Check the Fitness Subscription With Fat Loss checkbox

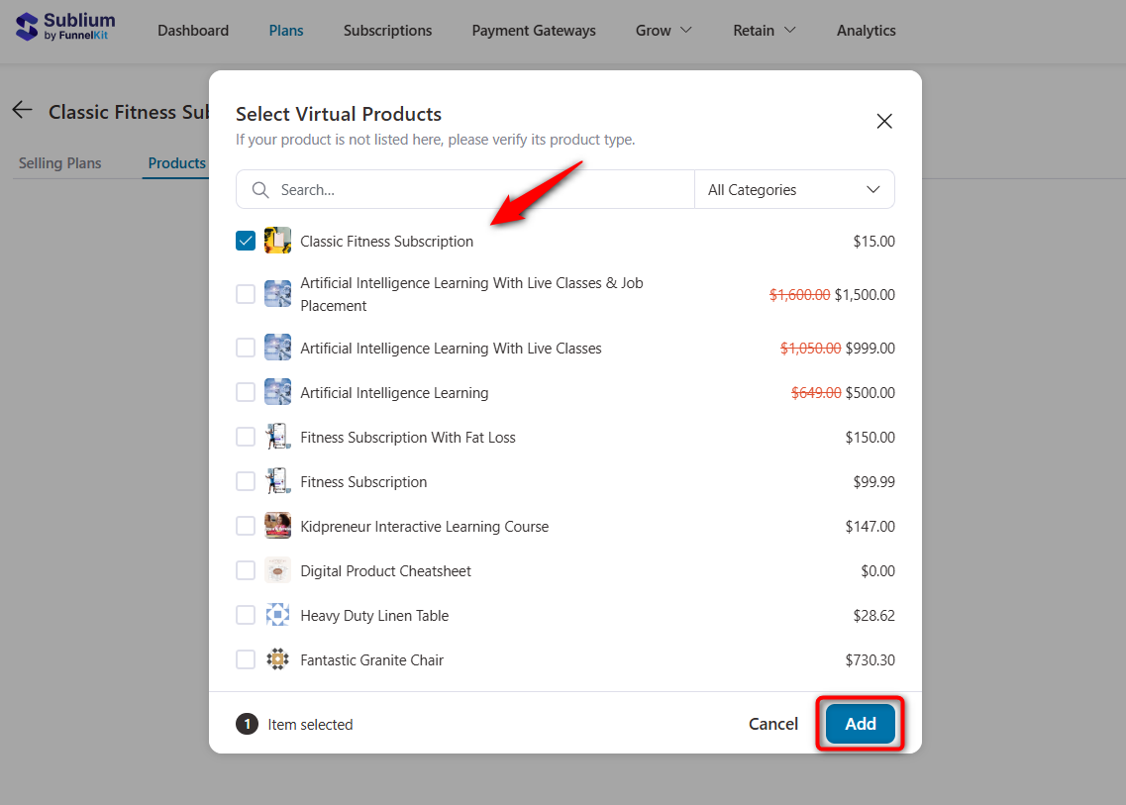pos(245,437)
